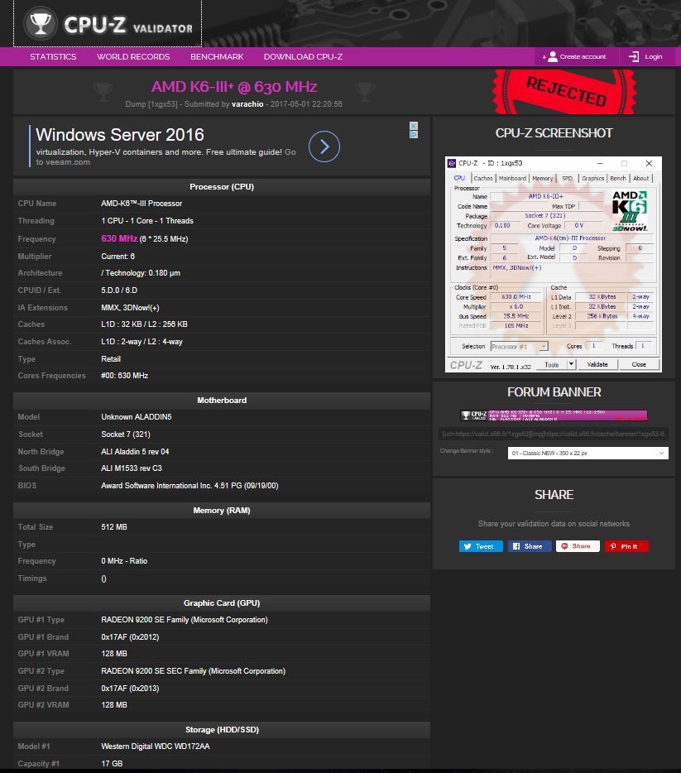Click the Award Software BIOS value
This screenshot has height=773, width=681.
coord(189,486)
